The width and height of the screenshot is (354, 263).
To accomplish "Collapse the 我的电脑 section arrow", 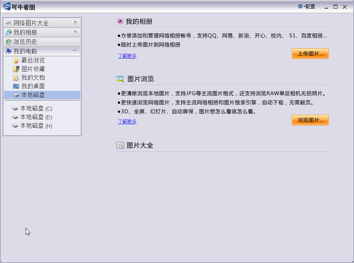I will 75,51.
